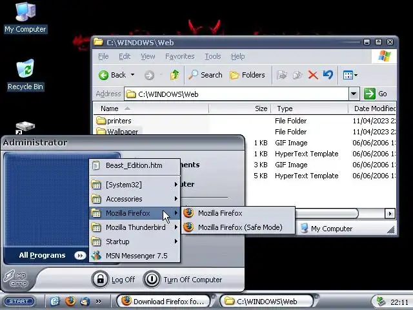Click the My Computer status bar zone

327,228
